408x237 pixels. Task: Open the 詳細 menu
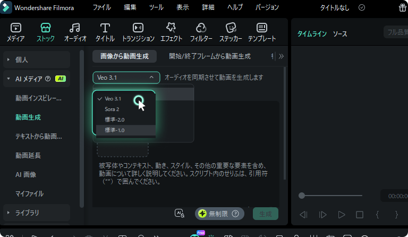click(x=208, y=7)
